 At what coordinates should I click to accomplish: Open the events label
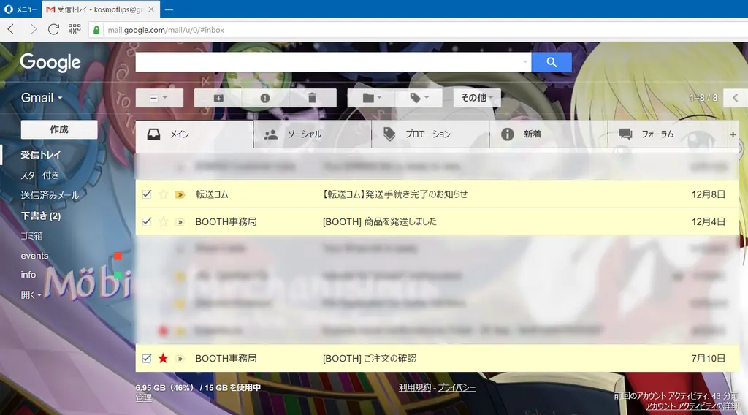point(34,256)
